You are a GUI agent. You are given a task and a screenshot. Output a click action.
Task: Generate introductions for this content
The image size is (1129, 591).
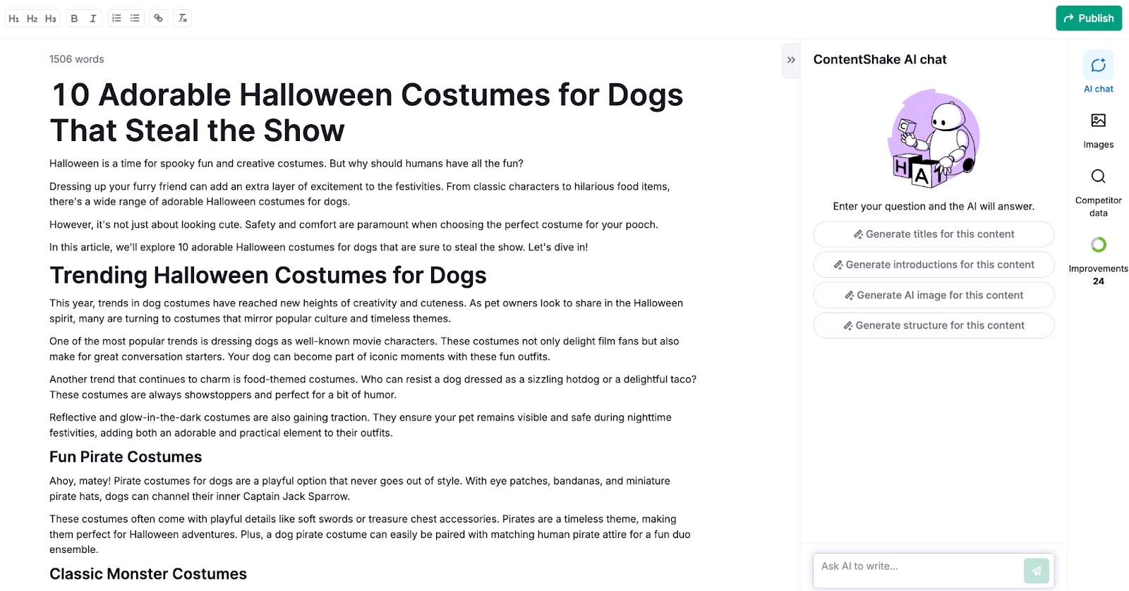pos(934,264)
